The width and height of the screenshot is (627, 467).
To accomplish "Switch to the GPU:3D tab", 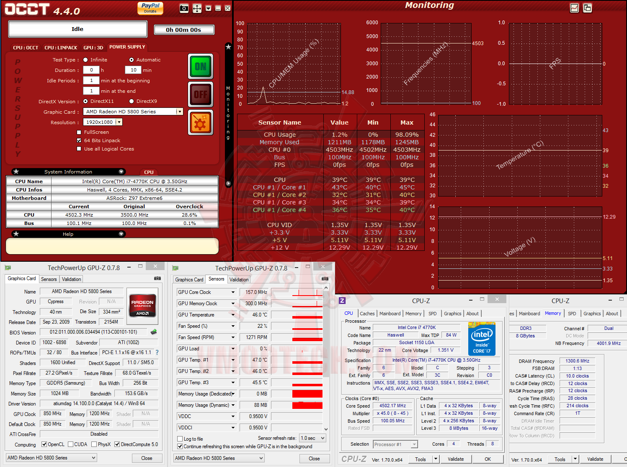I will click(93, 48).
